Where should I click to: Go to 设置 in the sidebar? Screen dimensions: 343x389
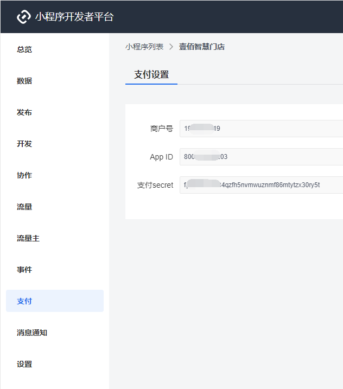coord(24,364)
